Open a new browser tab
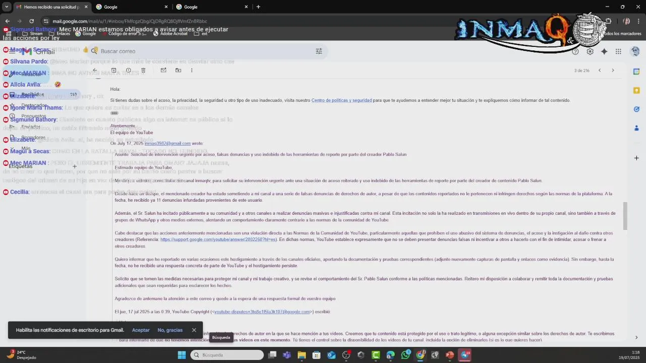The height and width of the screenshot is (363, 646). pos(258,7)
